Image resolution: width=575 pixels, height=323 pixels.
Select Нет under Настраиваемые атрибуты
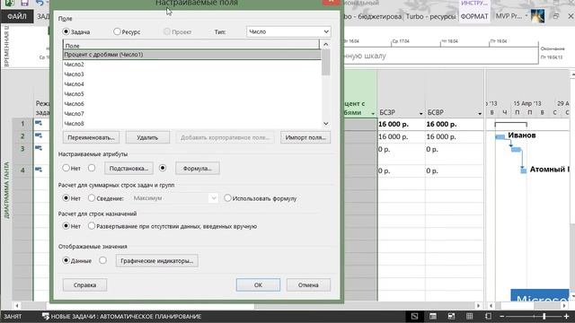click(x=66, y=168)
